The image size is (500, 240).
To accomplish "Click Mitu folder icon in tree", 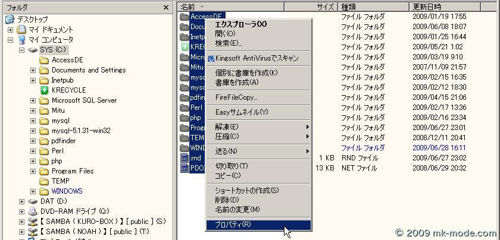I will [x=43, y=110].
